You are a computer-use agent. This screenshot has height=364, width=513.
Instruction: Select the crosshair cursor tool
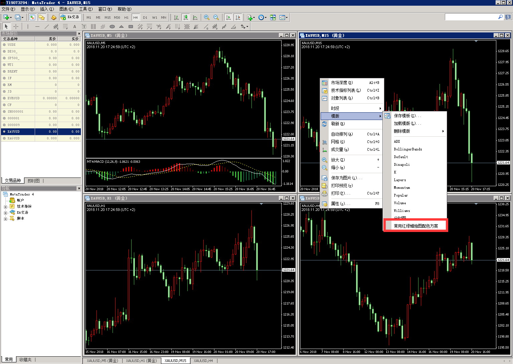[x=16, y=26]
